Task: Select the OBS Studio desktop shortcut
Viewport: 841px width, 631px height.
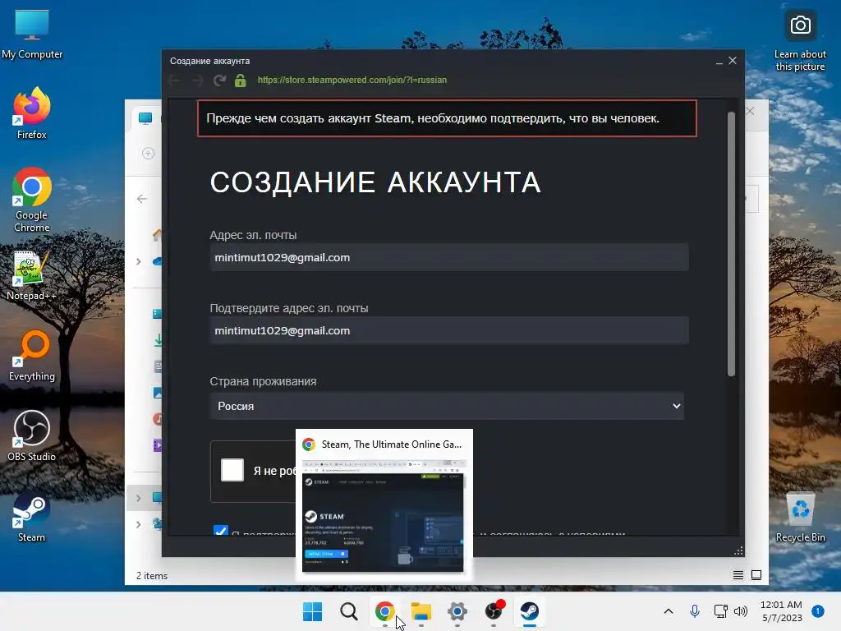Action: click(32, 435)
